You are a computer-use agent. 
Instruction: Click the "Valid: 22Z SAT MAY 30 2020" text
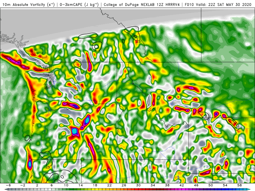point(224,4)
